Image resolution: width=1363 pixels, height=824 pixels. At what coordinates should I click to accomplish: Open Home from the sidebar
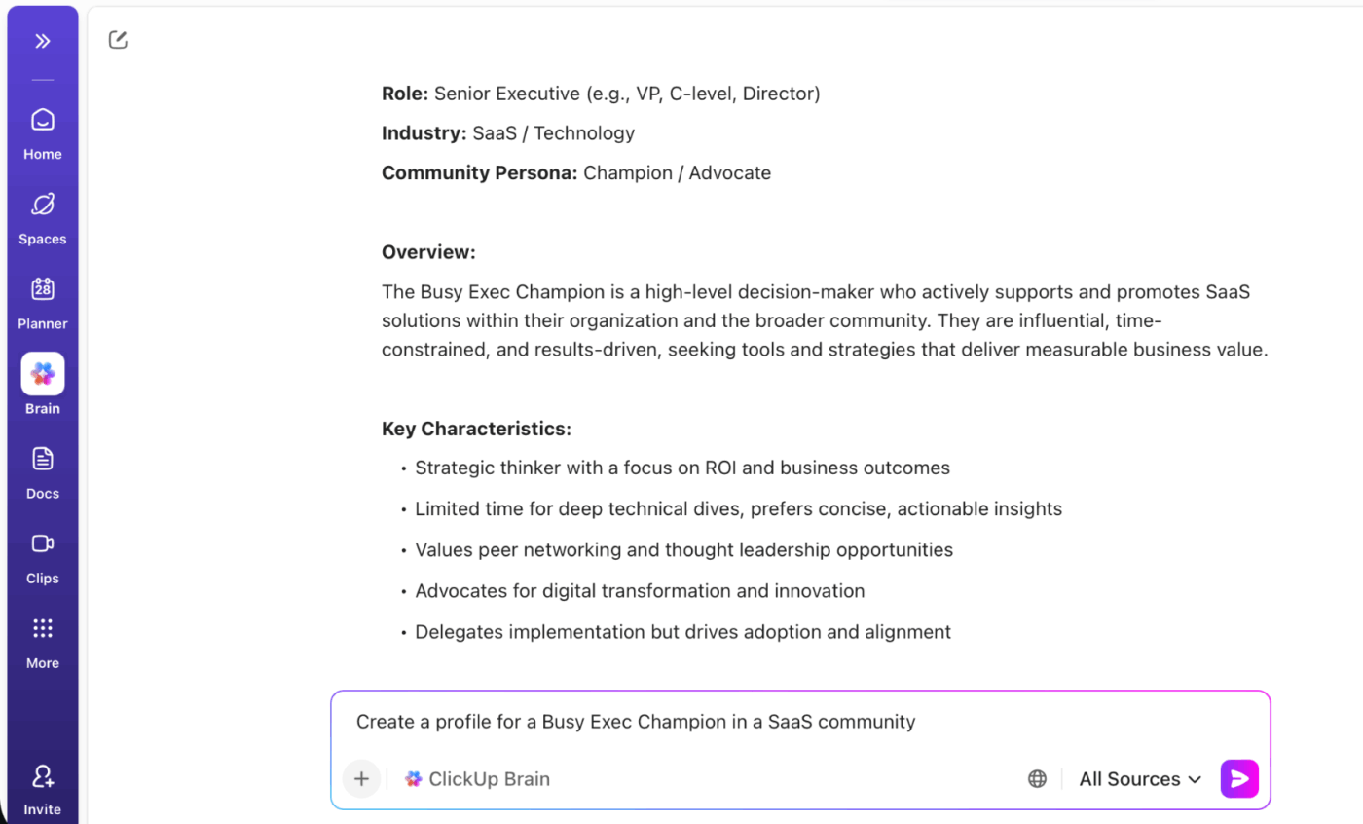tap(42, 131)
